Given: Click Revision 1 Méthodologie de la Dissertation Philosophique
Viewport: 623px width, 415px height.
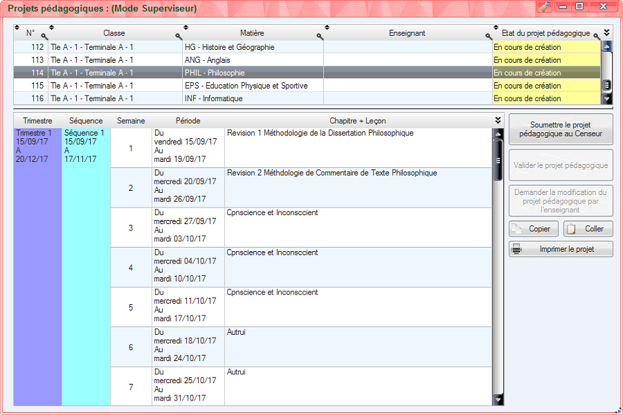Looking at the screenshot, I should coord(320,133).
